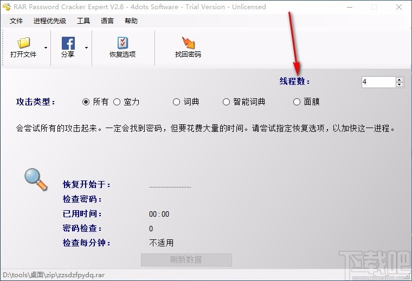412x281 pixels.
Task: Click the 检查每分钟 label
Action: click(87, 243)
